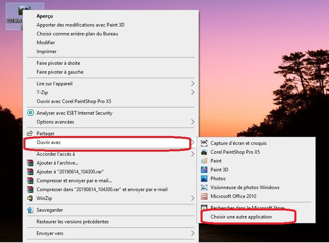Image resolution: width=329 pixels, height=243 pixels.
Task: Open the Envoyer vers entry
Action: click(x=111, y=233)
